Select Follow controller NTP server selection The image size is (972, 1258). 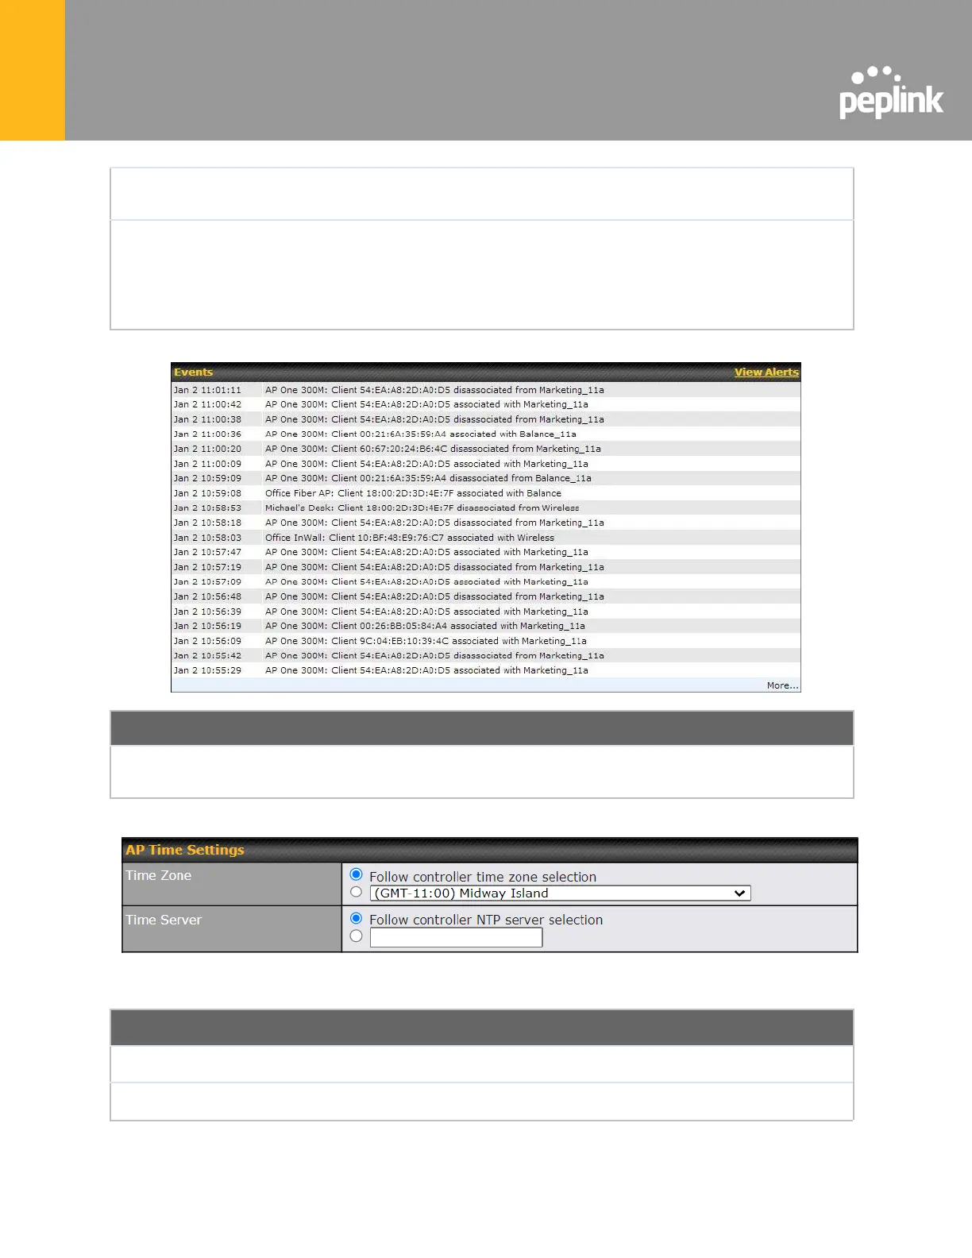coord(357,918)
